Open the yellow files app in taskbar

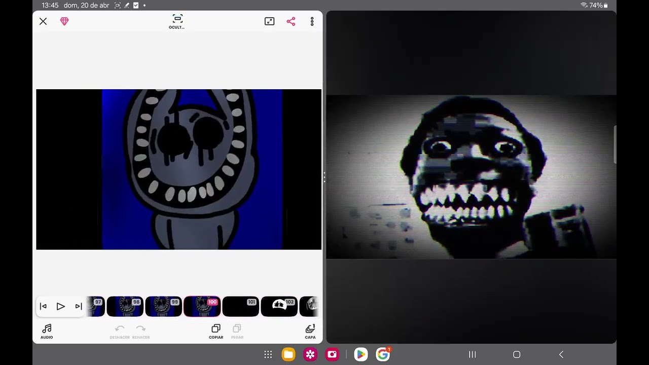(x=289, y=354)
